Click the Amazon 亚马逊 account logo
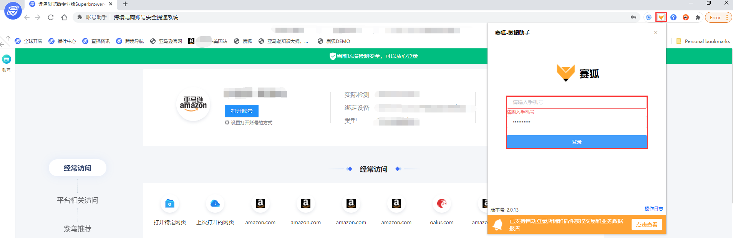This screenshot has width=733, height=238. [193, 104]
